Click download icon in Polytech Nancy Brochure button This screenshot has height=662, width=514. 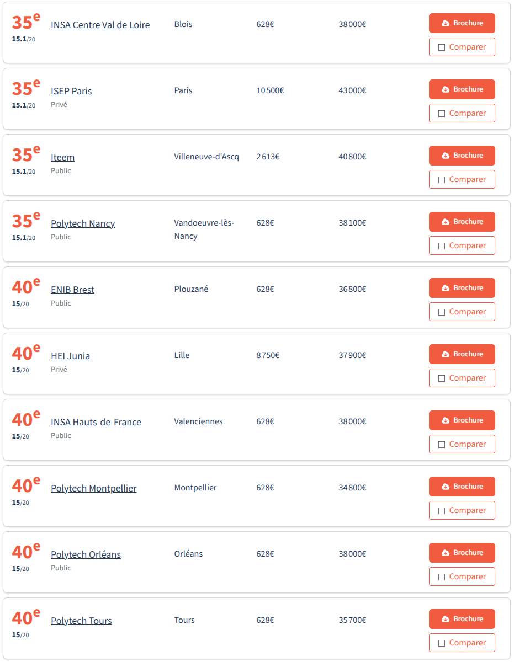pyautogui.click(x=446, y=222)
